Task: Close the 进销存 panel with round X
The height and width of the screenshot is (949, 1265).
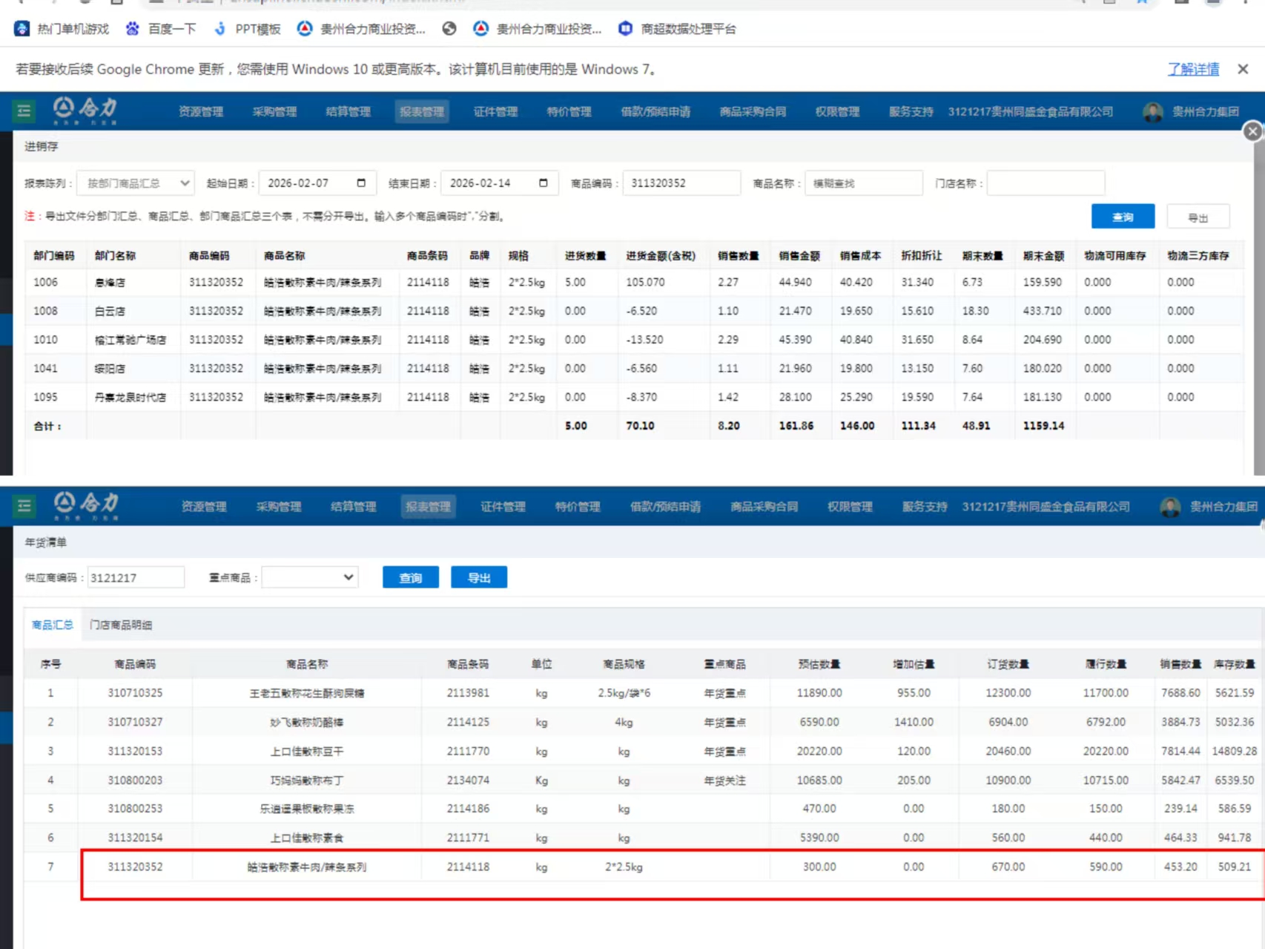Action: (1252, 131)
